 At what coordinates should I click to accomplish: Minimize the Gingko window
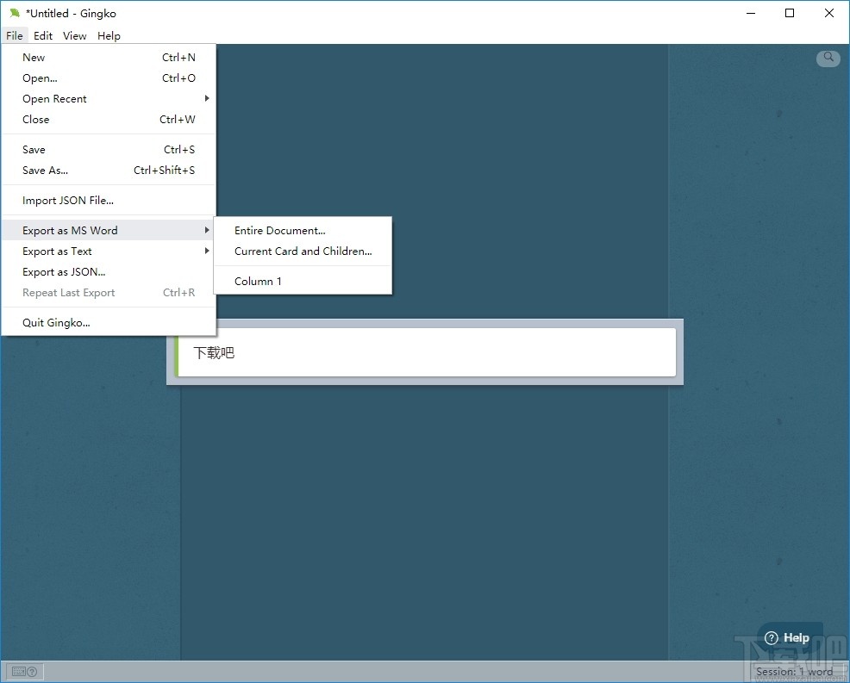[x=751, y=13]
